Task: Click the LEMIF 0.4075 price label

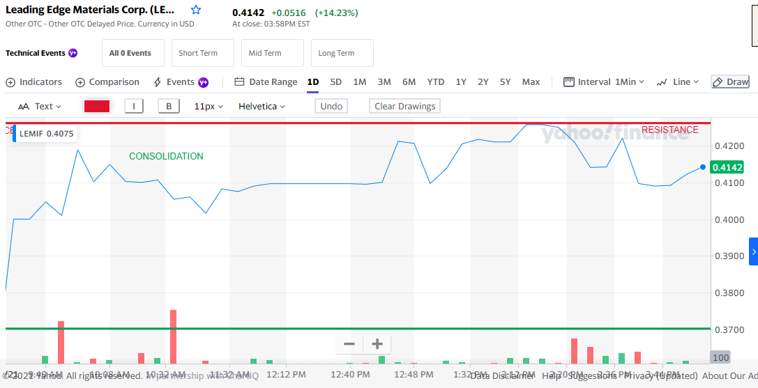Action: [45, 133]
